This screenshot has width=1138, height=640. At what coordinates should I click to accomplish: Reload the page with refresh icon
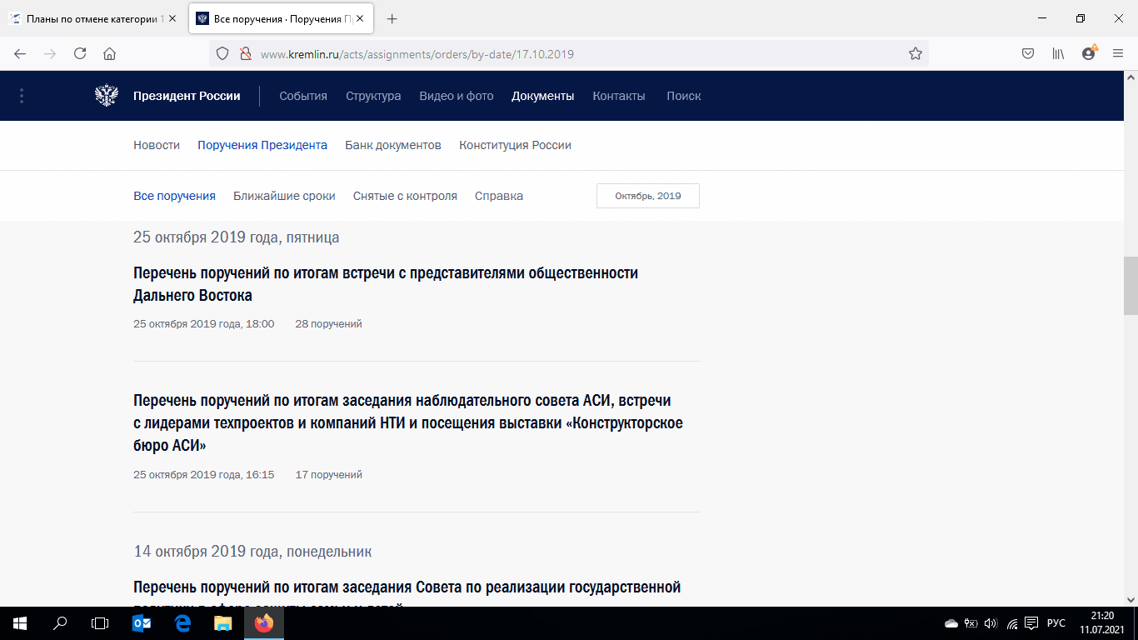pyautogui.click(x=80, y=53)
